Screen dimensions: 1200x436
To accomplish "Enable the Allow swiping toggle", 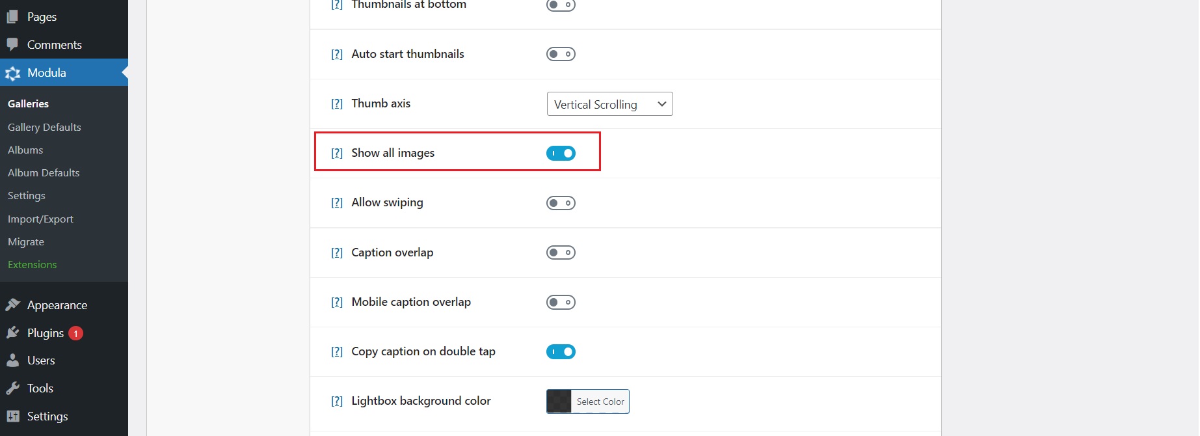I will pos(561,203).
